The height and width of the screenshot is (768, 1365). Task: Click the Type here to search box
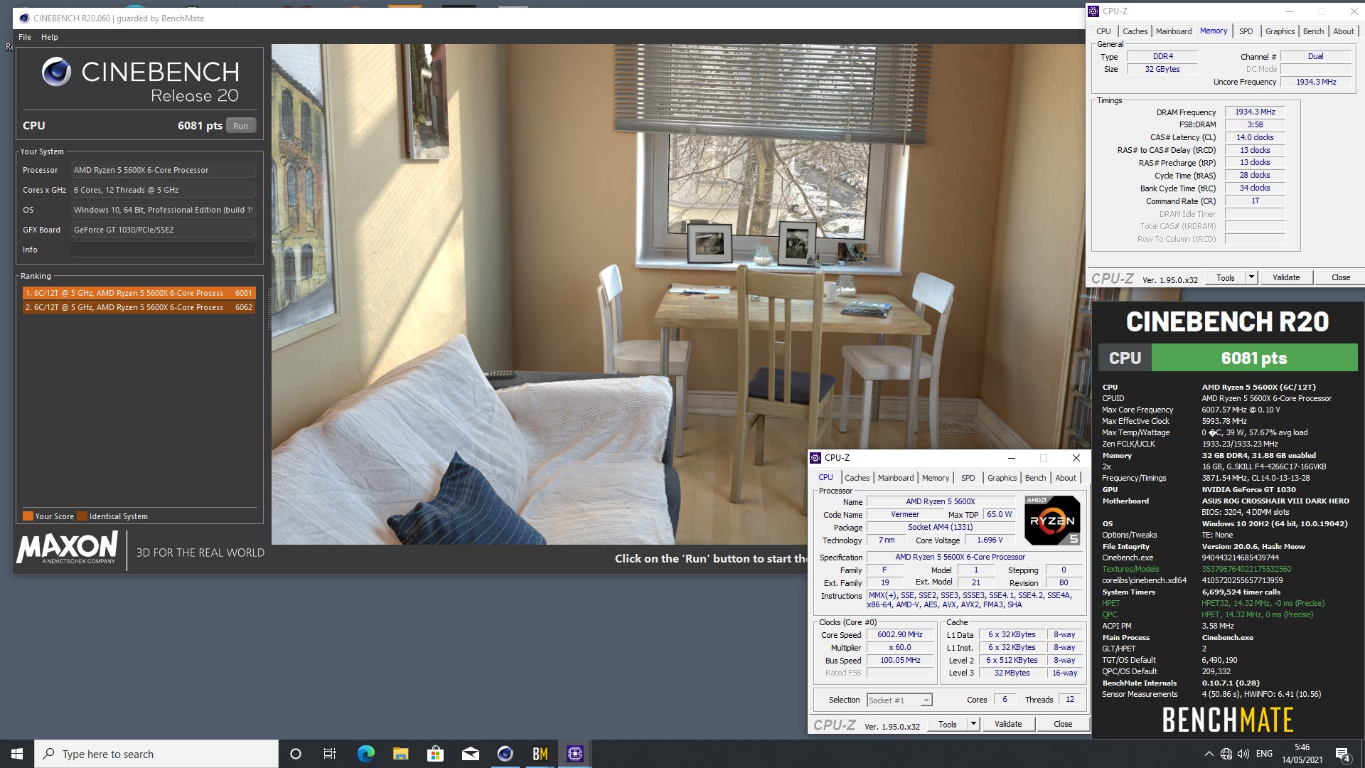coord(156,754)
